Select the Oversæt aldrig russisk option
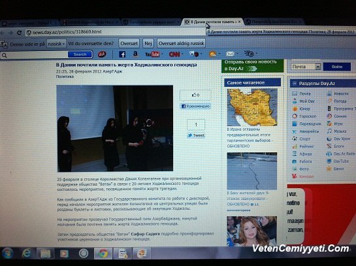Screen dimensions: 356x266 (x=181, y=43)
